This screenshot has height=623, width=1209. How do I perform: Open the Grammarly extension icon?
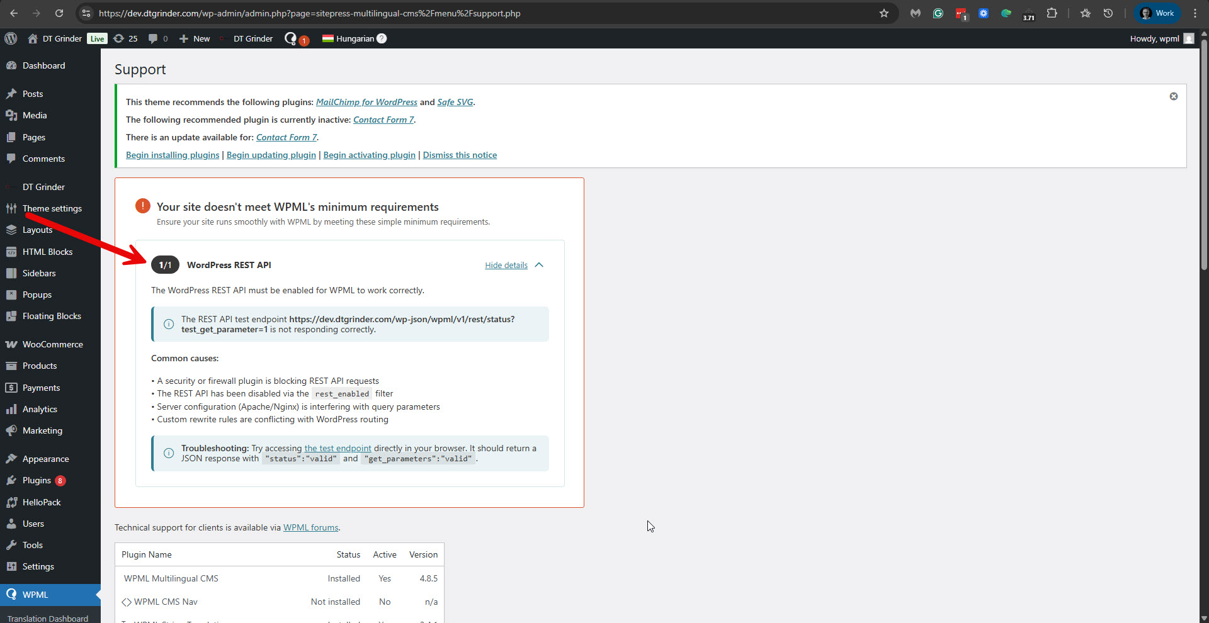tap(938, 13)
